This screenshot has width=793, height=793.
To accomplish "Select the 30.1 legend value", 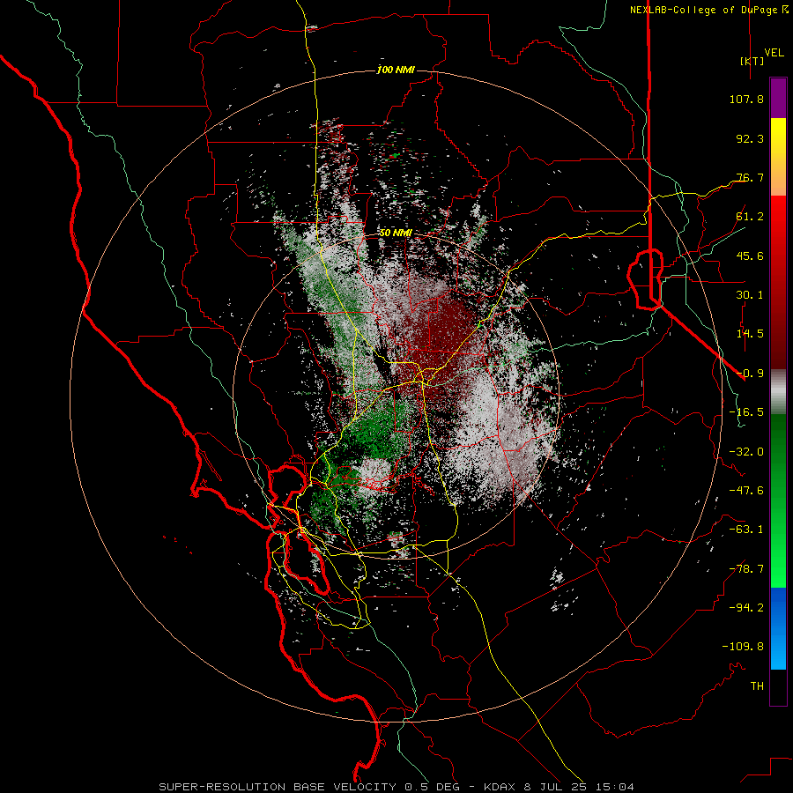I will point(750,295).
